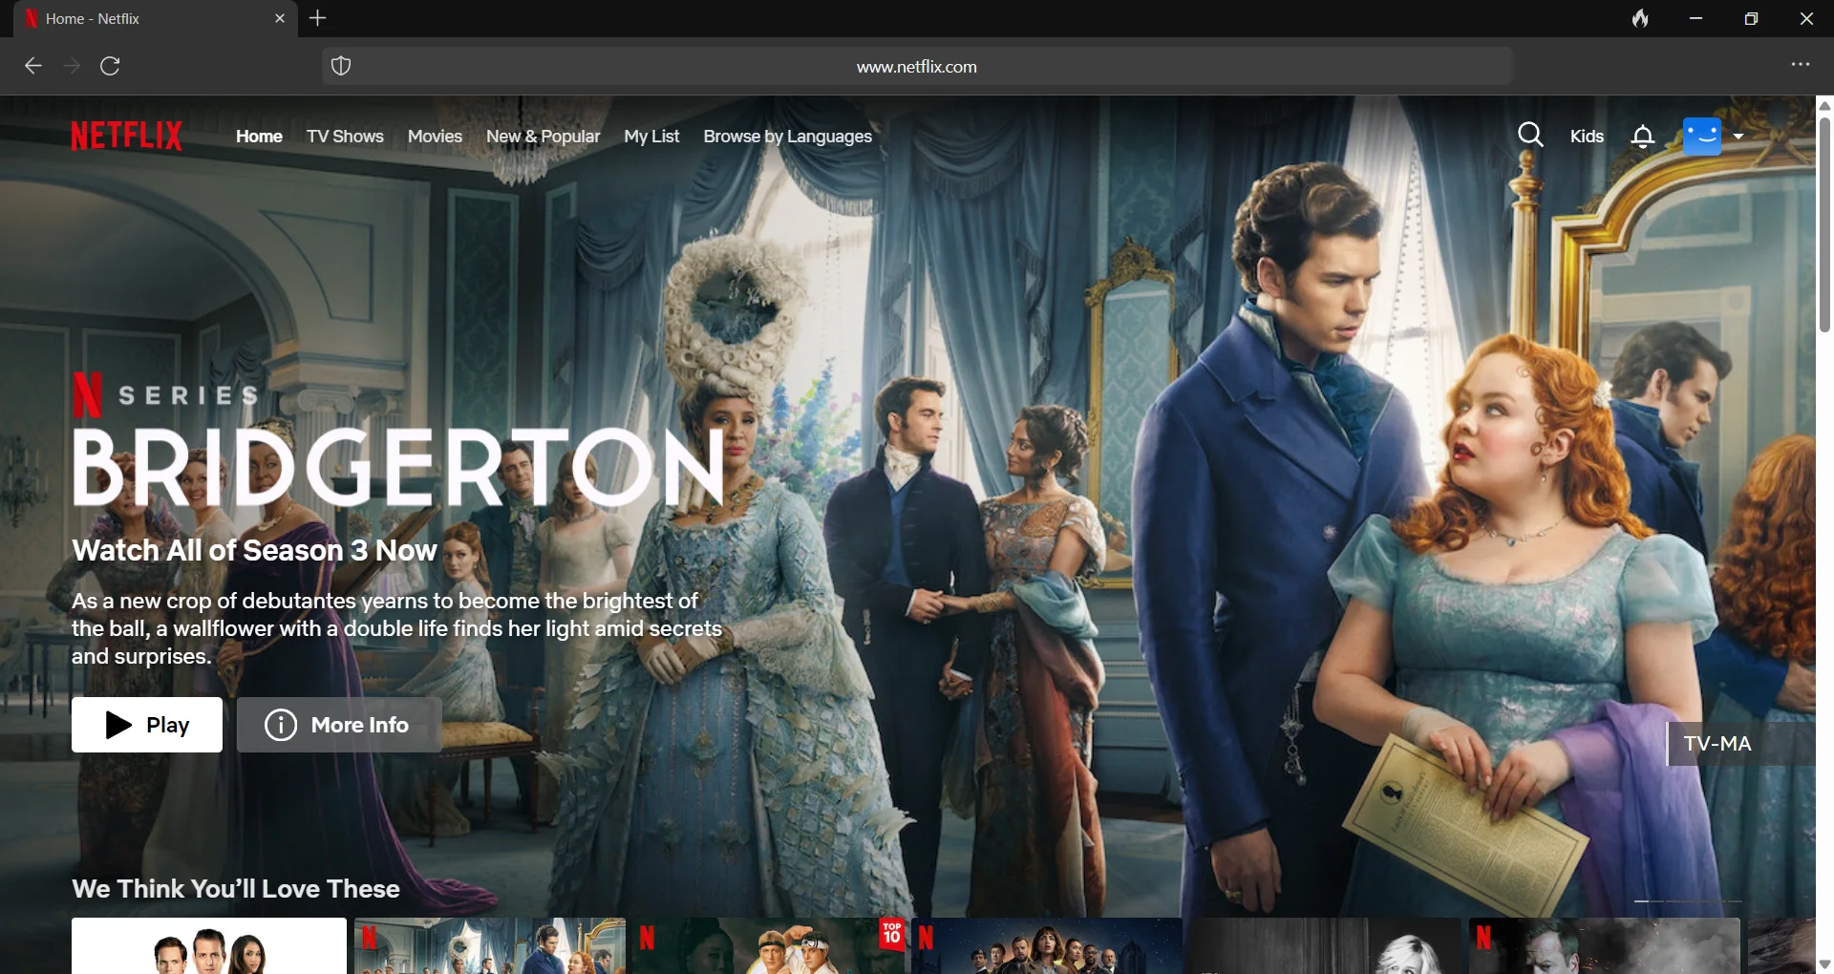Go back to previous page
1834x974 pixels.
pos(33,66)
